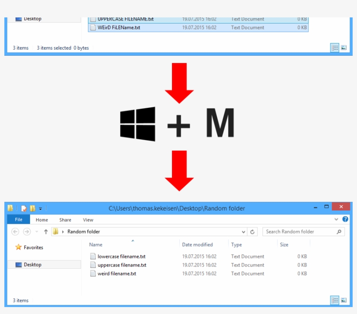
Task: Open the address bar history dropdown
Action: 242,231
